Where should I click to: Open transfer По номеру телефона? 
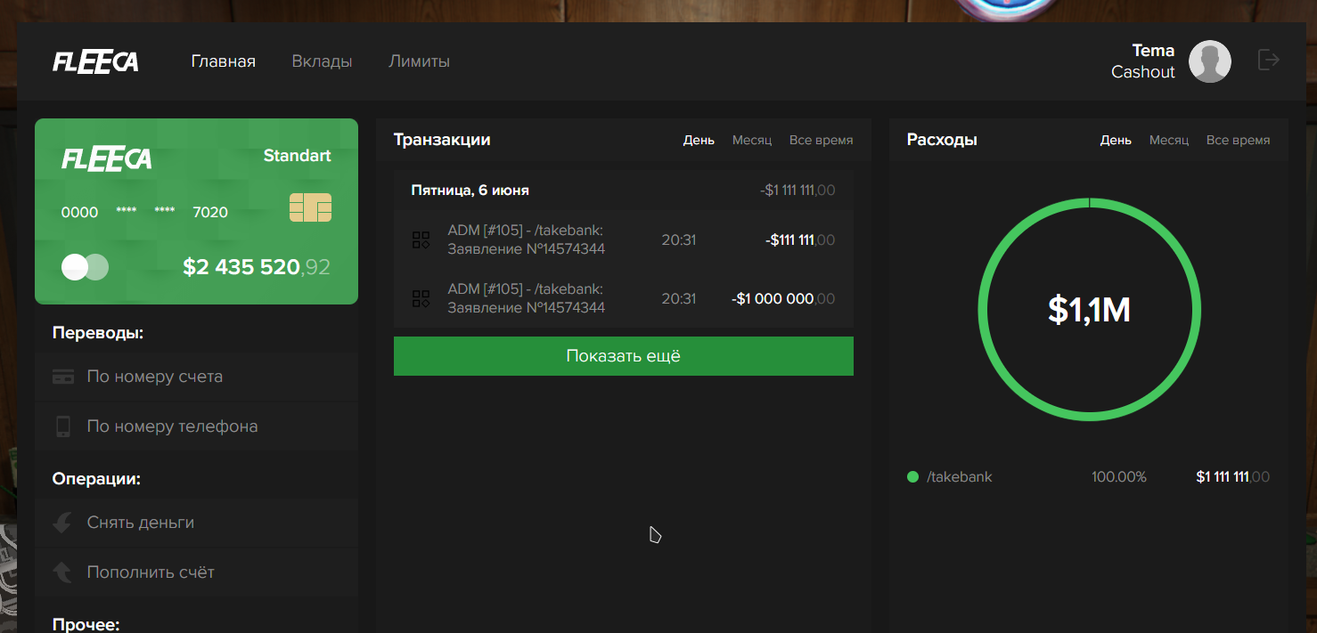[x=196, y=426]
